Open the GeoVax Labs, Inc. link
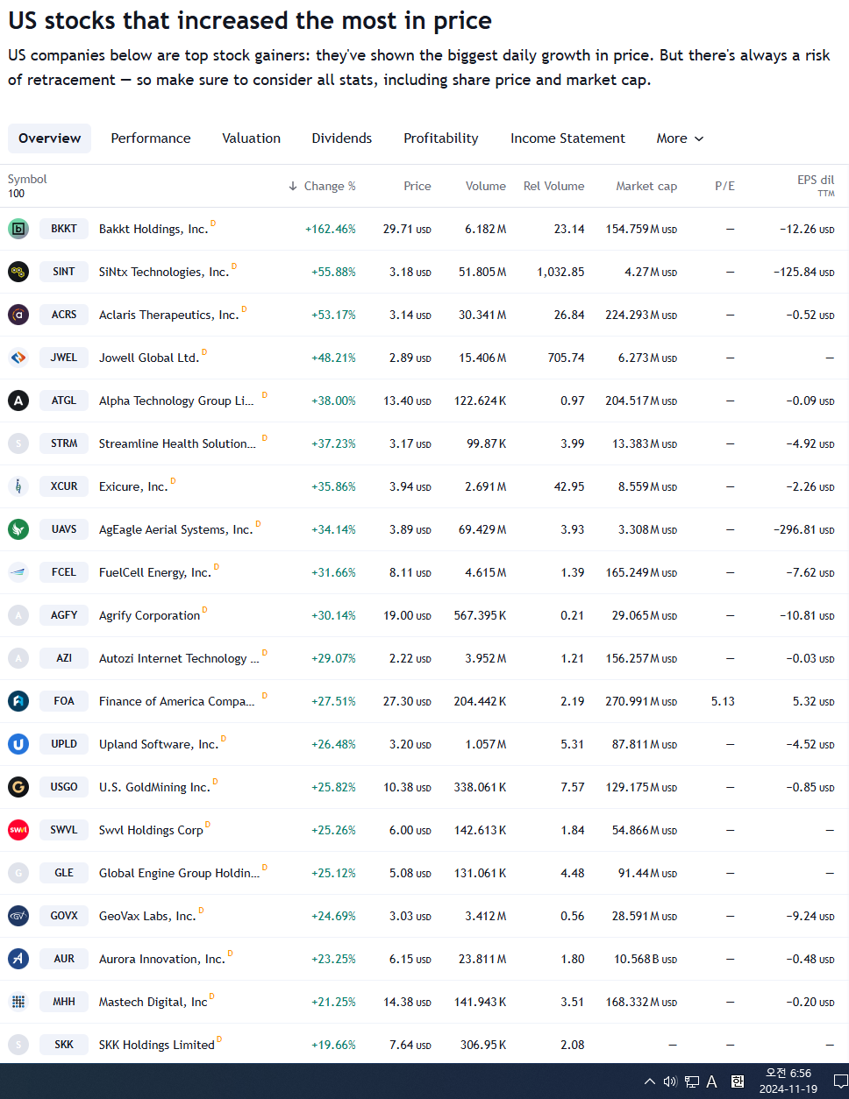849x1099 pixels. 147,916
